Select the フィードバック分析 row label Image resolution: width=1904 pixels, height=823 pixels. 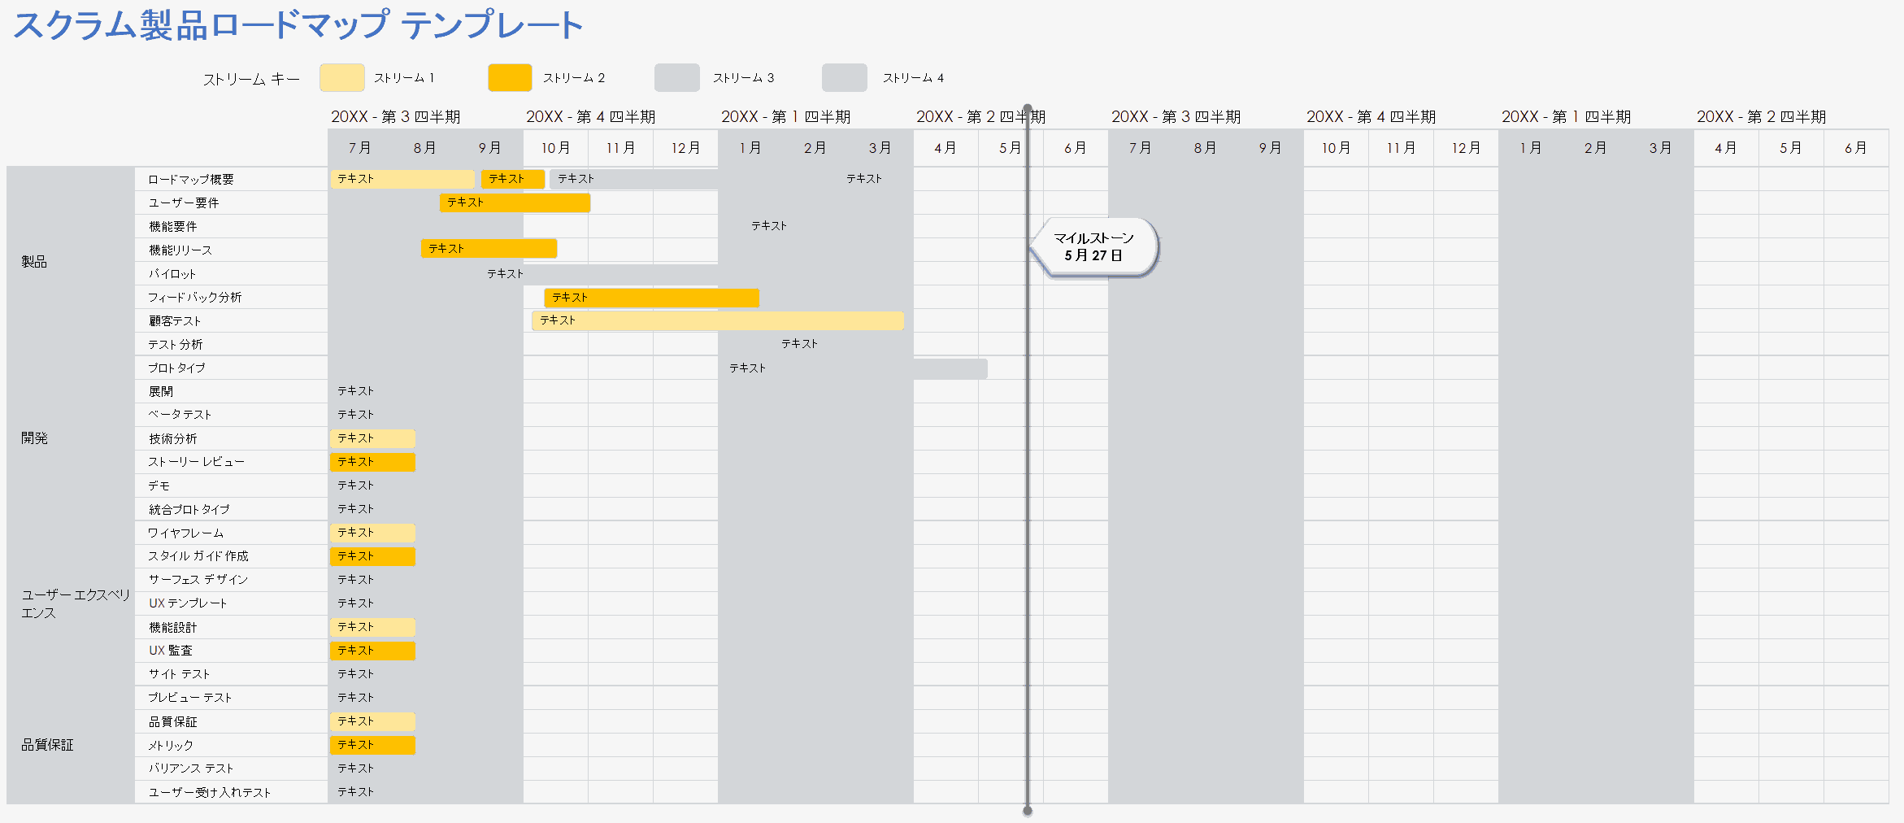[195, 297]
